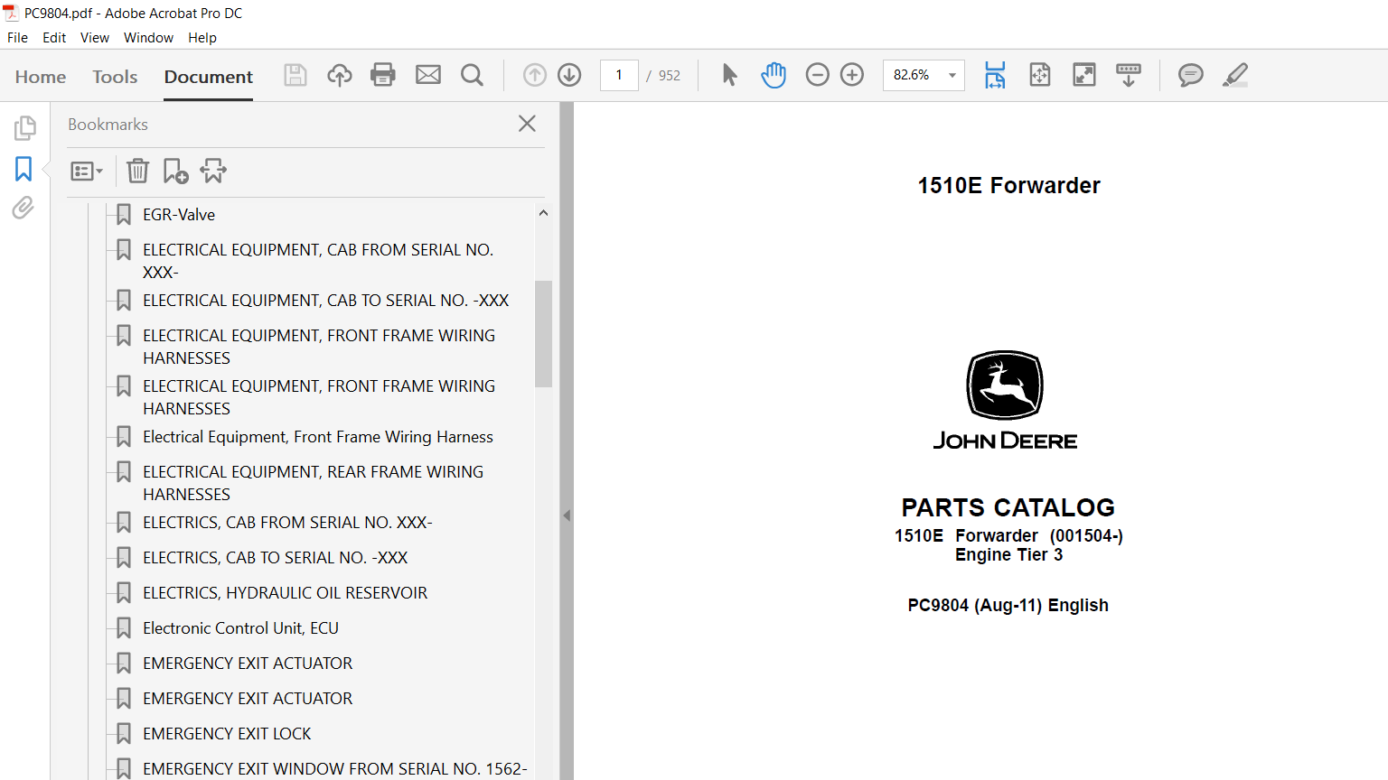
Task: Click the fit width scrolling icon
Action: coord(995,75)
